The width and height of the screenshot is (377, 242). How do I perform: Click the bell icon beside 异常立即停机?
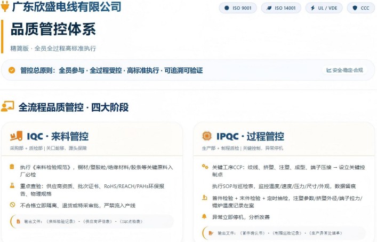pyautogui.click(x=204, y=217)
